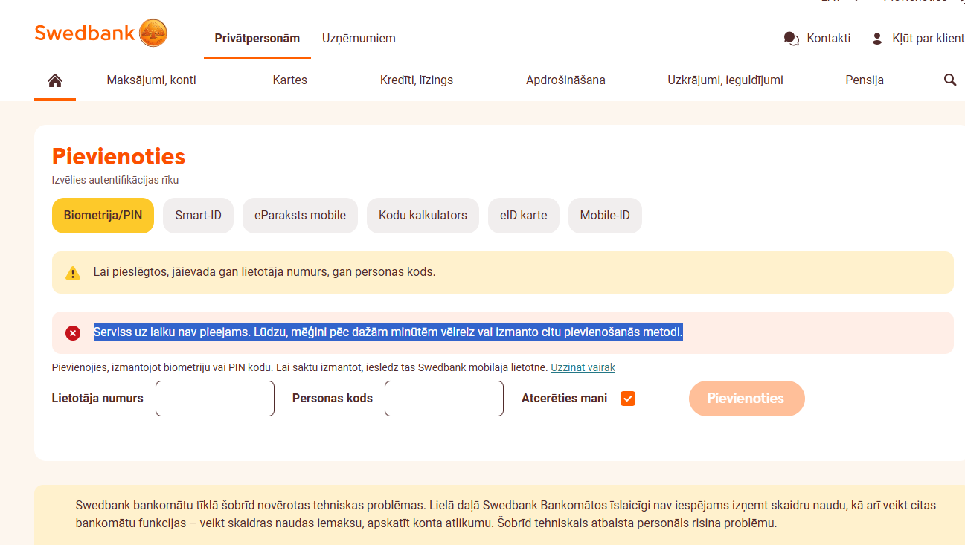Select the Smart-ID authentication method
Viewport: 965px width, 545px height.
[x=198, y=216]
